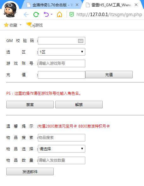144x186 pixels.
Task: Reload the page with green refresh icon
Action: (x=36, y=15)
